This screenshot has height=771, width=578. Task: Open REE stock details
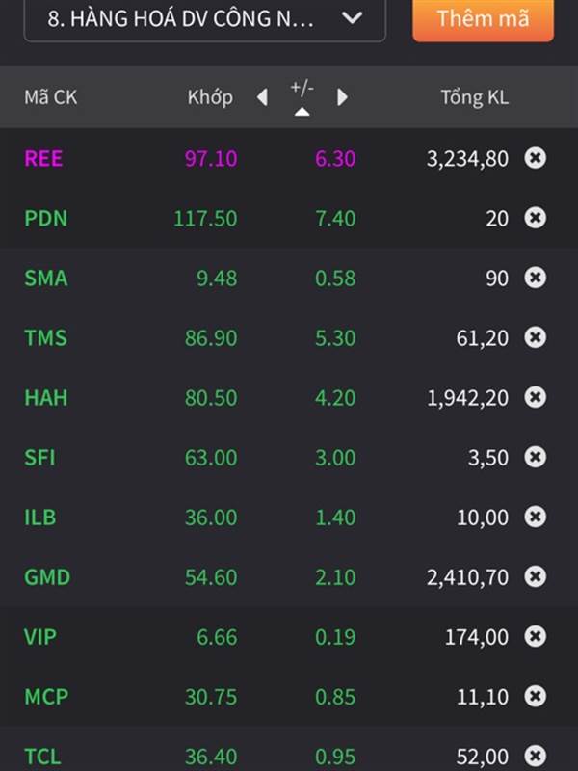(x=289, y=158)
